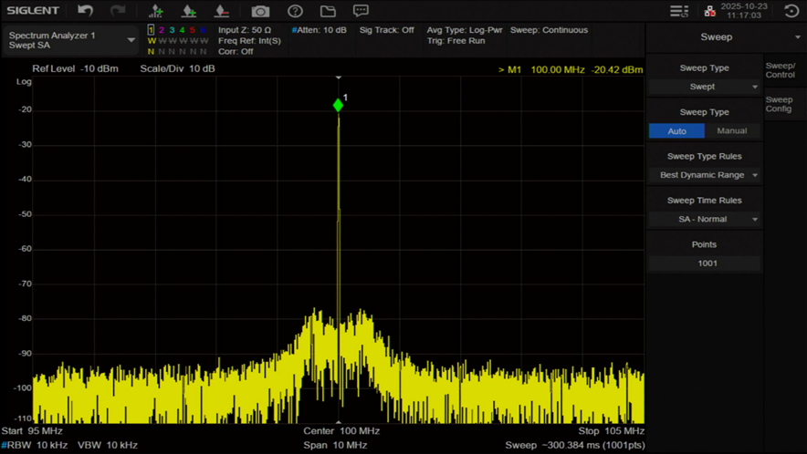The width and height of the screenshot is (807, 454).
Task: Click the redo arrow icon
Action: coord(118,11)
